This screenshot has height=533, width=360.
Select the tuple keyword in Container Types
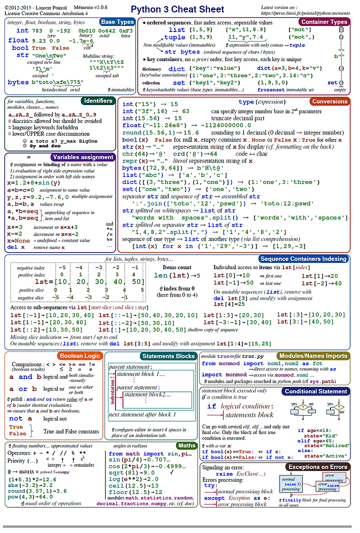174,37
